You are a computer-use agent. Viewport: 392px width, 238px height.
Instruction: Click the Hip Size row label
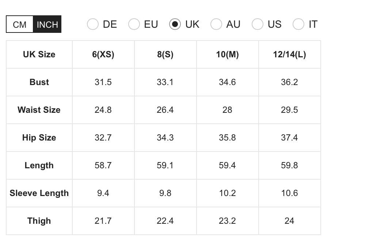click(x=39, y=138)
